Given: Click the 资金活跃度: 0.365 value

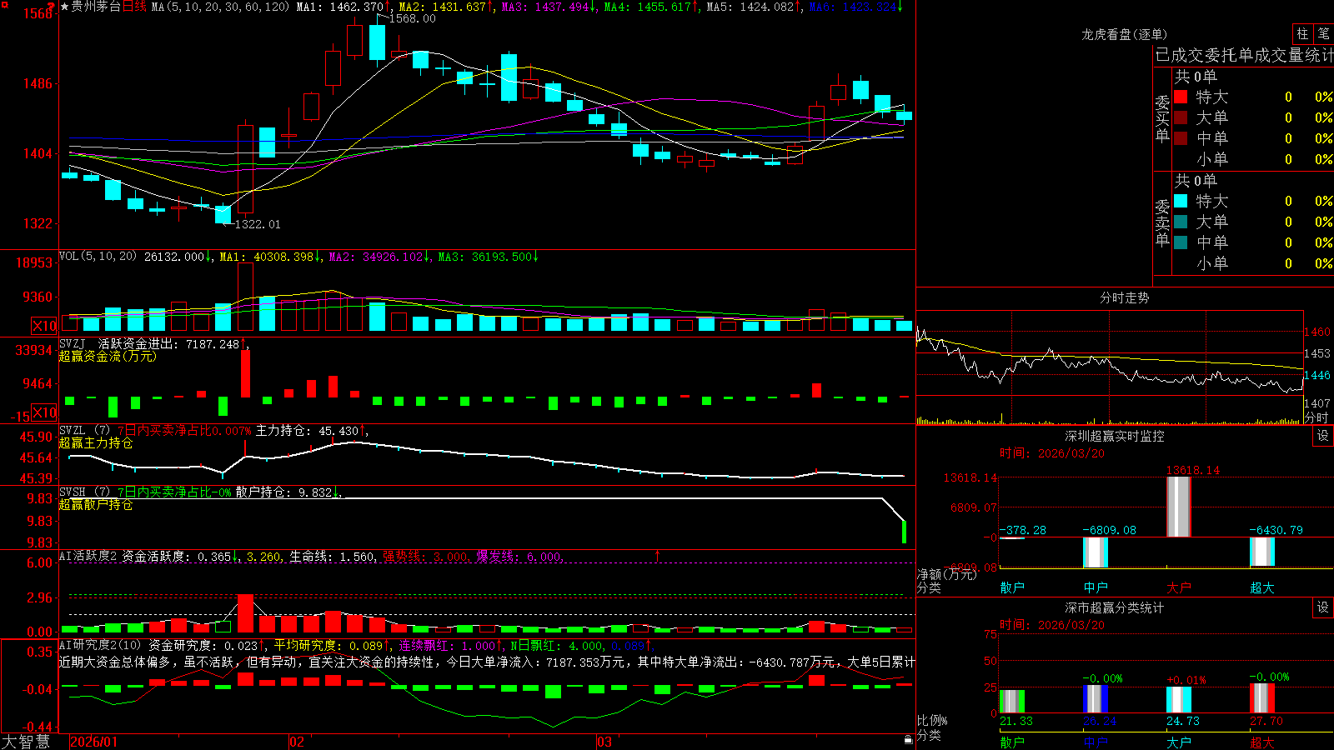Looking at the screenshot, I should click(x=177, y=557).
